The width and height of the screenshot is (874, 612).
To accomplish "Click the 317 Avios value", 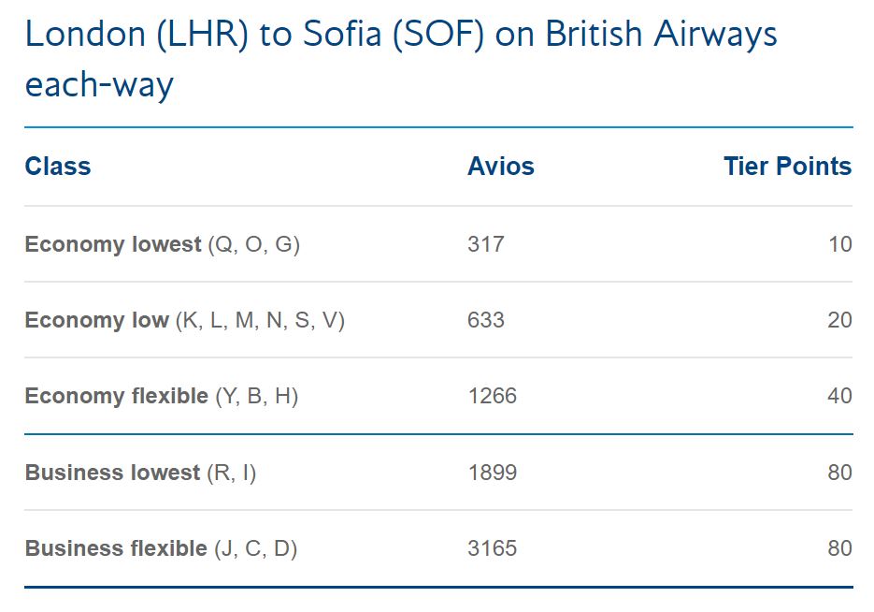I will 486,244.
